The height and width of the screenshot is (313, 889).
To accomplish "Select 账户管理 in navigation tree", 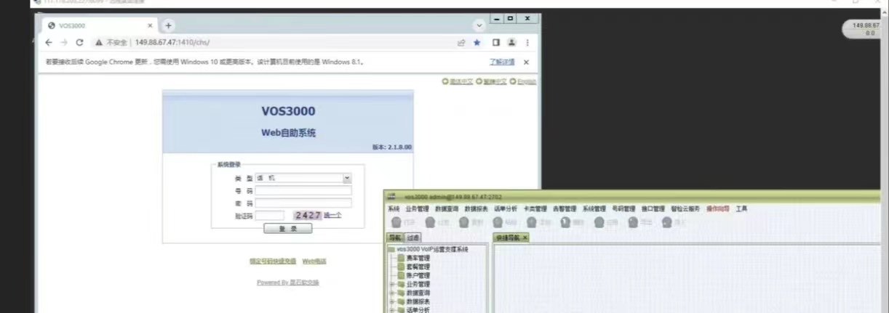I will pyautogui.click(x=418, y=275).
